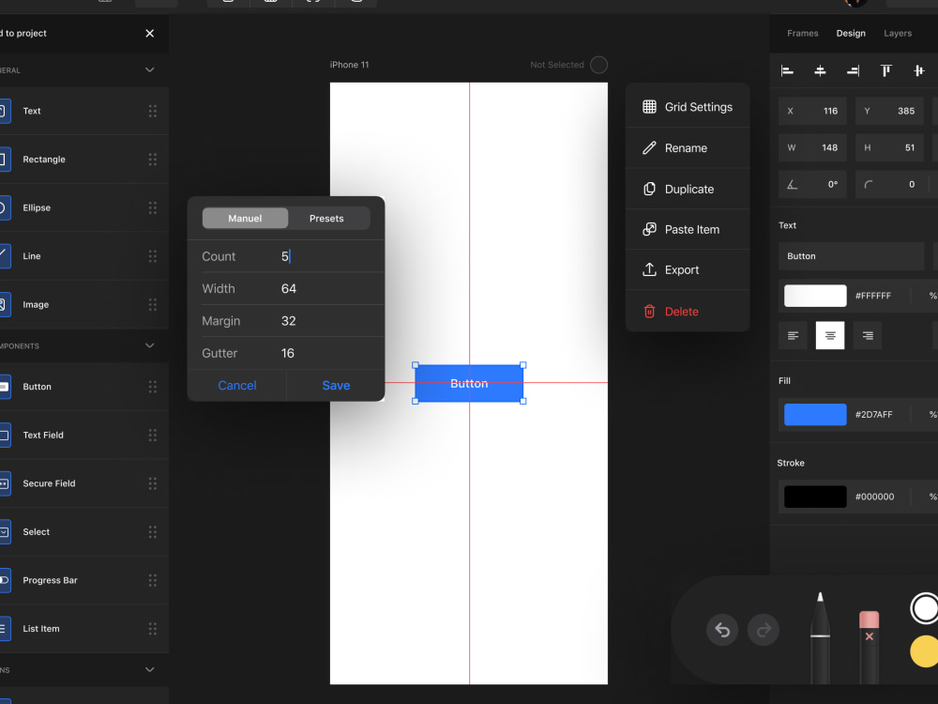The width and height of the screenshot is (938, 704).
Task: Select the eraser tool
Action: [x=870, y=647]
